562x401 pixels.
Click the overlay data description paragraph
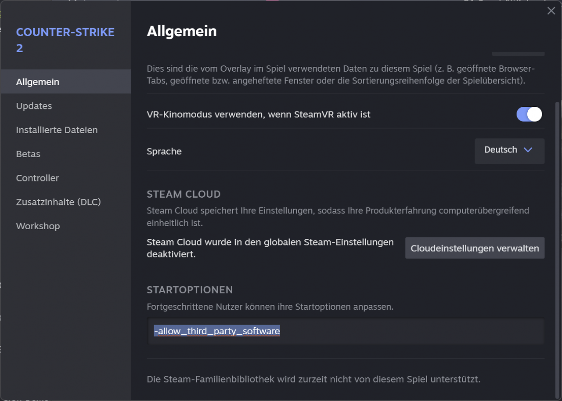(x=341, y=75)
